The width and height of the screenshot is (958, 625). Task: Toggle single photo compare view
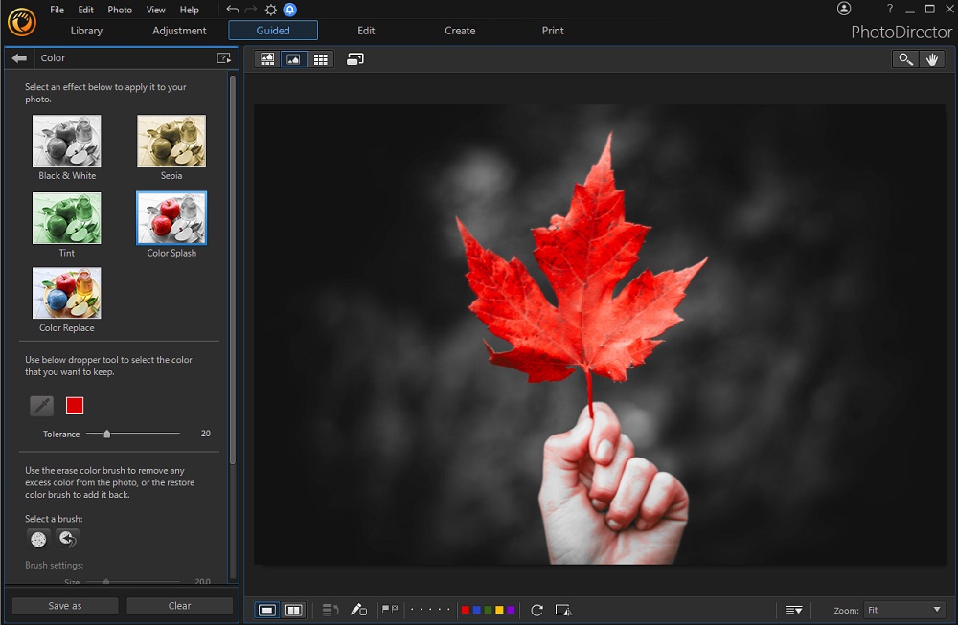click(269, 610)
